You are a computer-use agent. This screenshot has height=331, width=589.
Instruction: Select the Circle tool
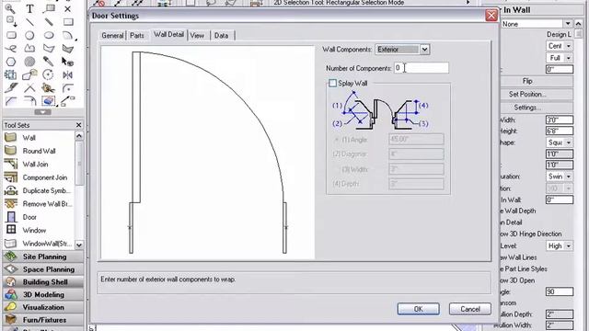[29, 35]
